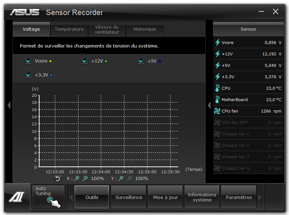Reset the graph zoom with undo icon
This screenshot has height=215, width=289.
[x=58, y=179]
